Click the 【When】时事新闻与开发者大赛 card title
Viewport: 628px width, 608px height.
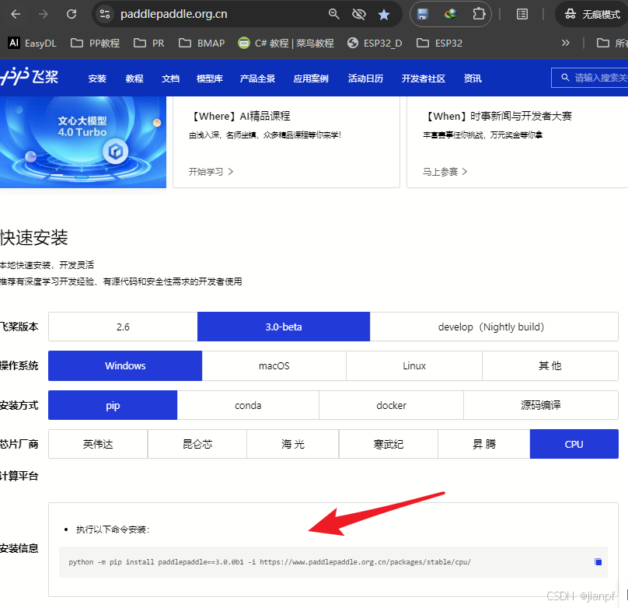tap(497, 116)
